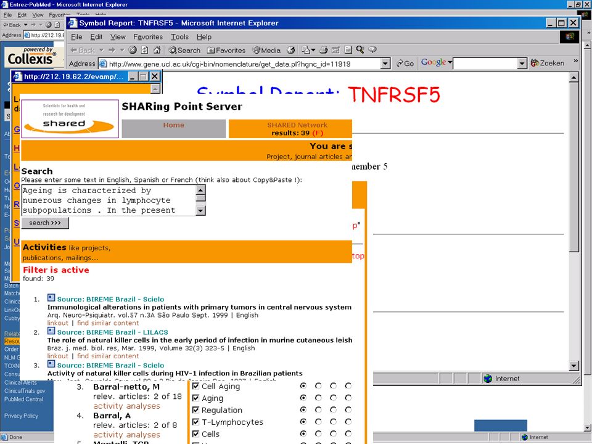Click the Internet globe in Symbol Report status bar

(x=488, y=379)
